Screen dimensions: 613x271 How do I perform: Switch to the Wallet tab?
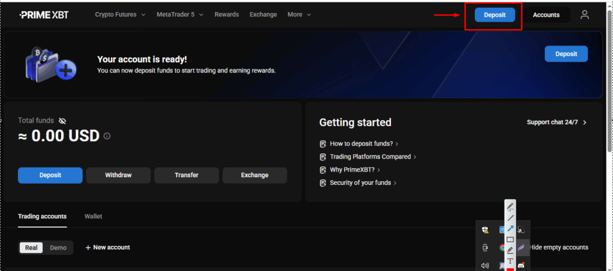coord(93,216)
